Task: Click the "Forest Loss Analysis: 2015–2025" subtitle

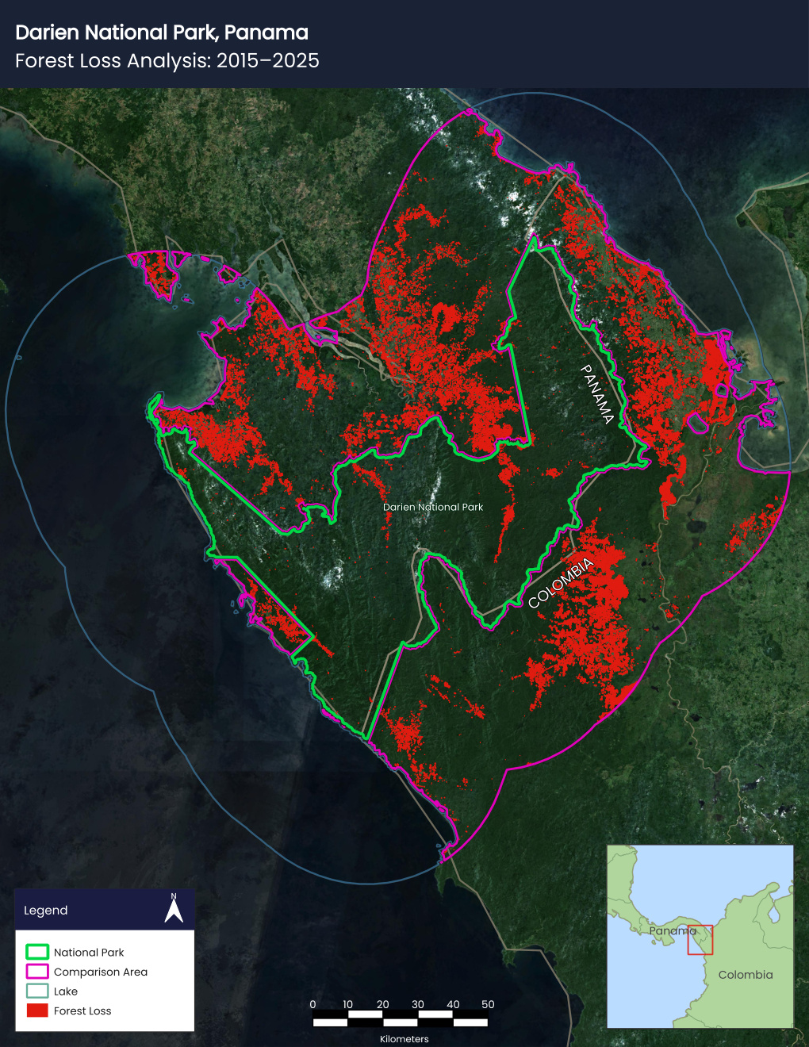Action: (167, 61)
